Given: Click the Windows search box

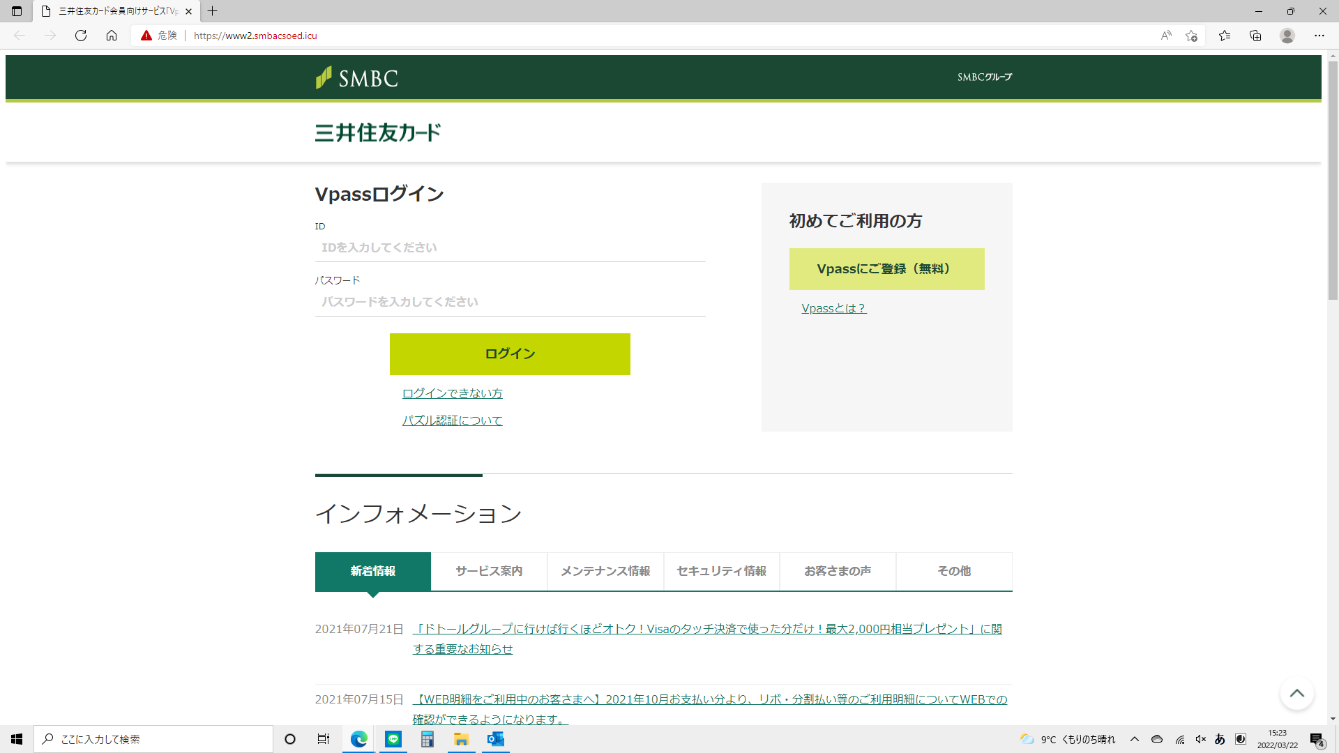Looking at the screenshot, I should point(153,739).
